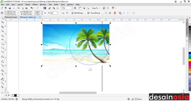Image resolution: width=191 pixels, height=101 pixels.
Task: Click the X position input field
Action: (12, 12)
